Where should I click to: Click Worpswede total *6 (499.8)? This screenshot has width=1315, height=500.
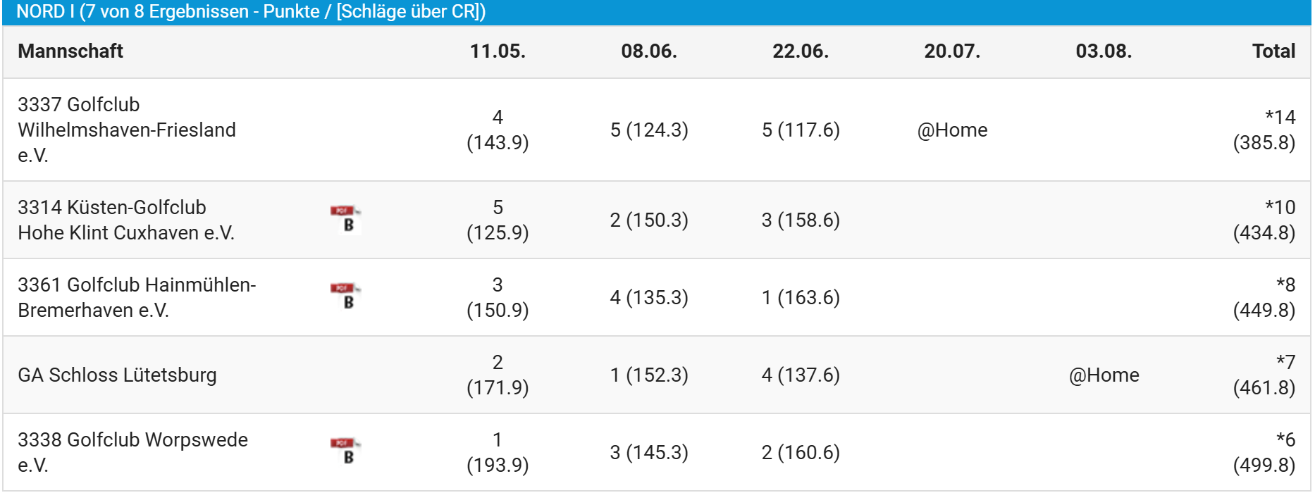[1264, 452]
